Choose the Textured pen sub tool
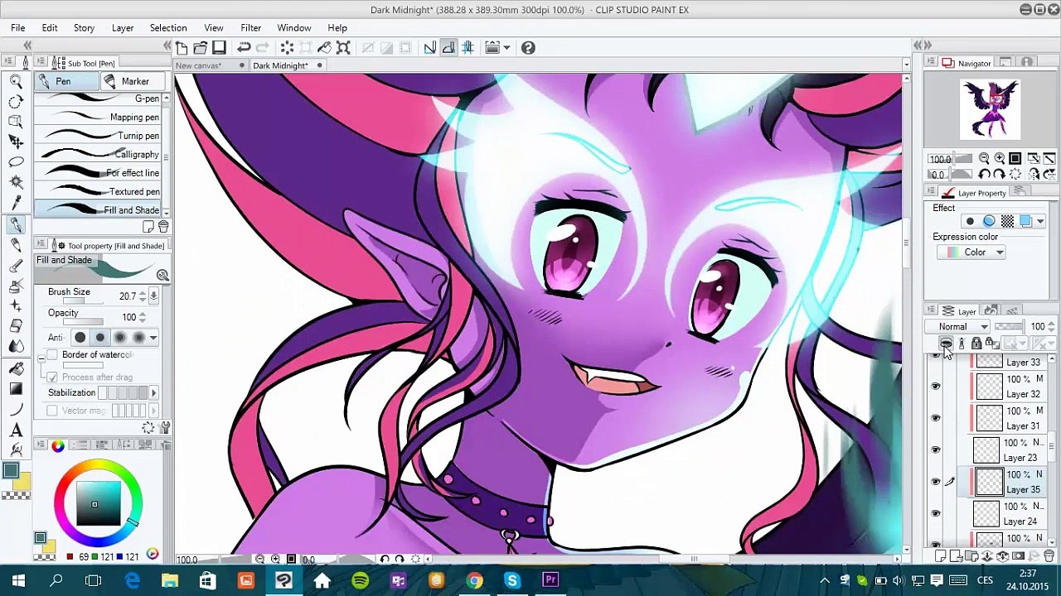Screen dimensions: 1061x596 [99, 191]
